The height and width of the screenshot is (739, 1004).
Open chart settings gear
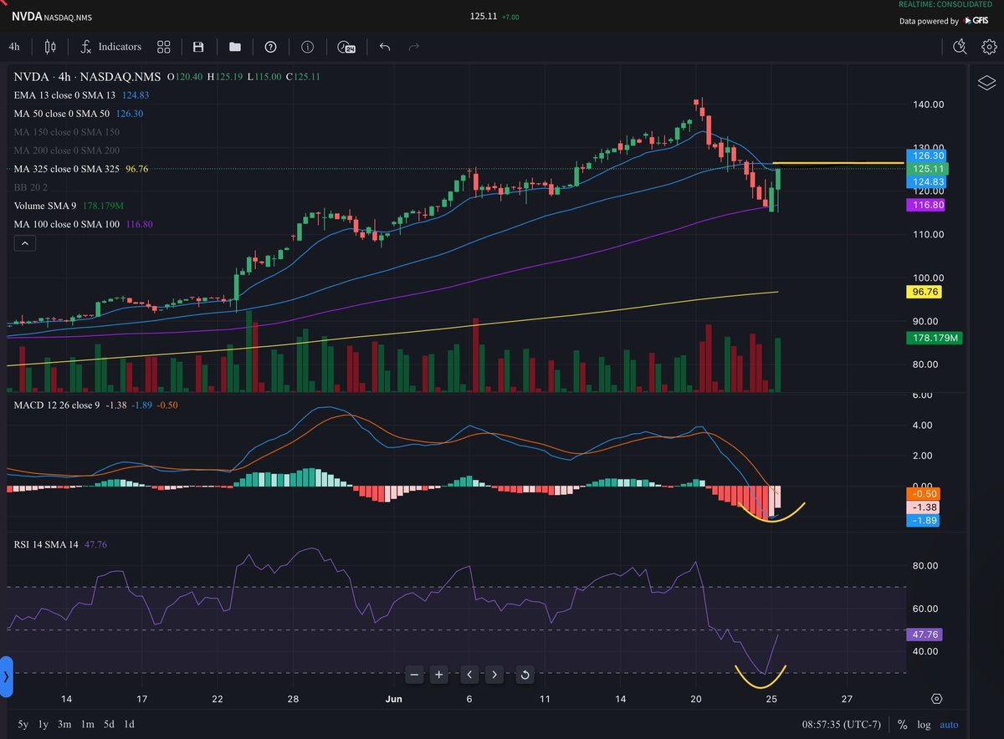point(989,47)
